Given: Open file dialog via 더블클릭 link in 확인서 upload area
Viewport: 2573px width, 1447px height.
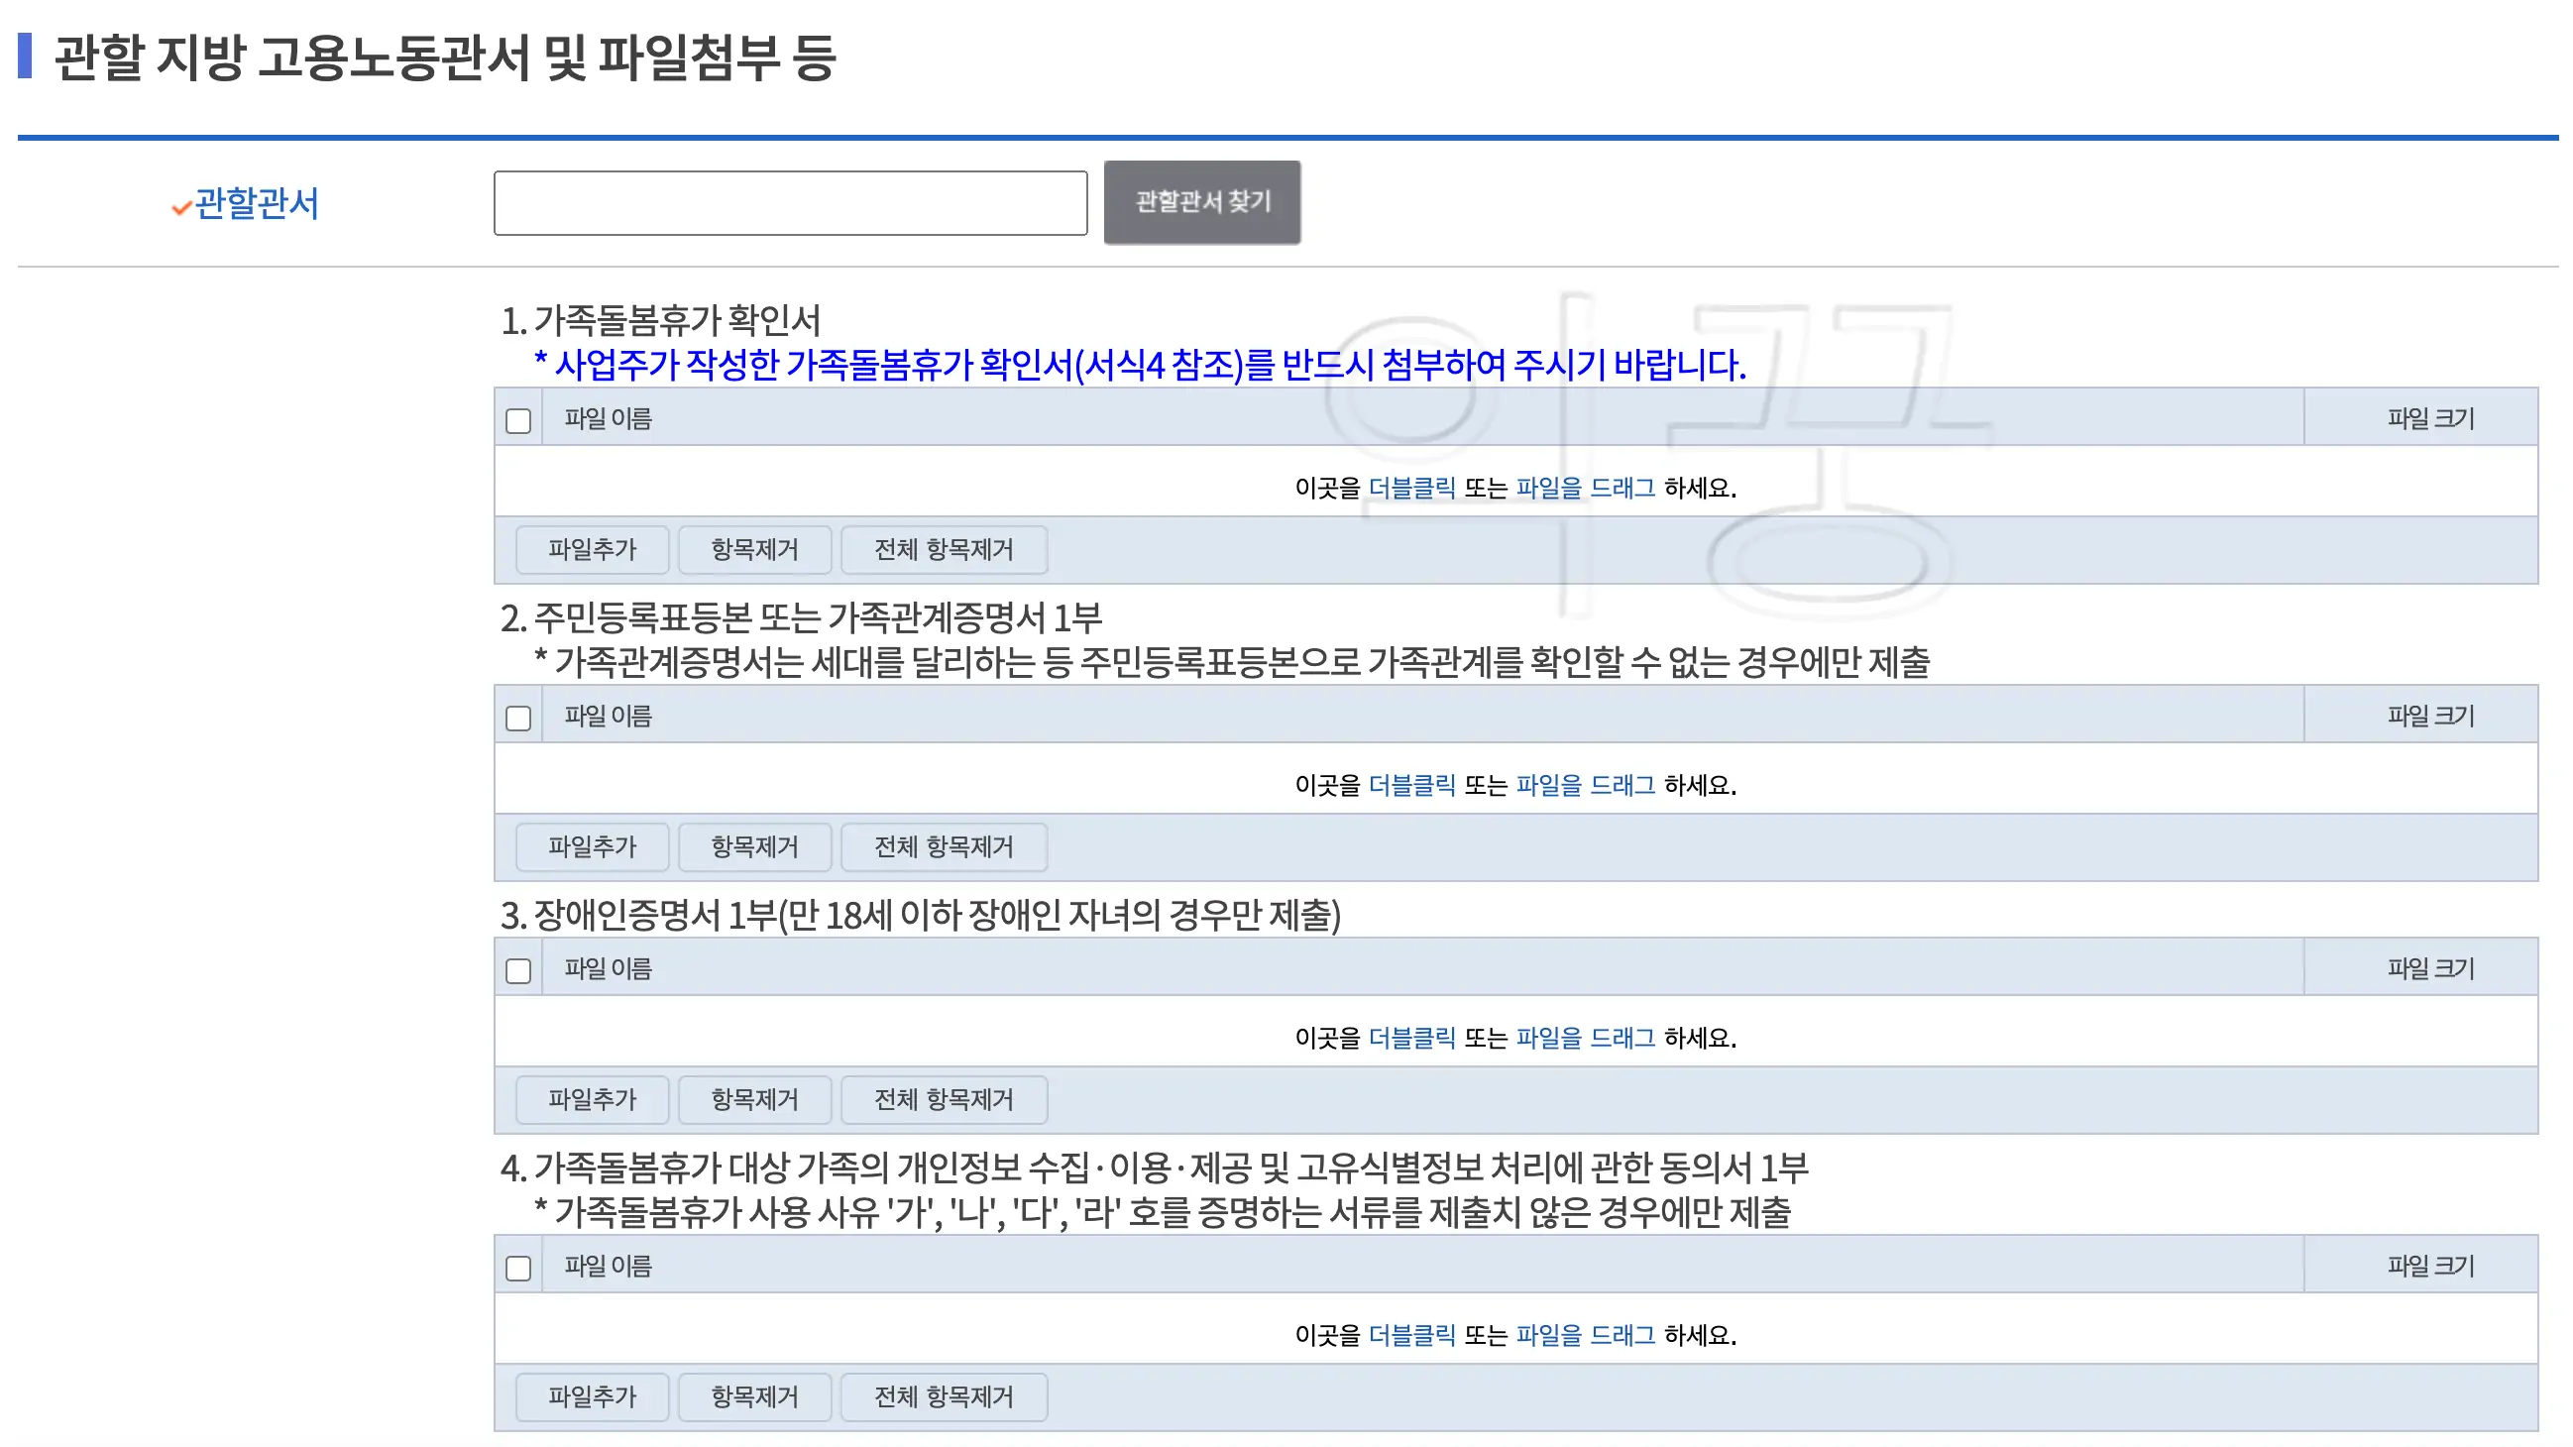Looking at the screenshot, I should (1414, 489).
